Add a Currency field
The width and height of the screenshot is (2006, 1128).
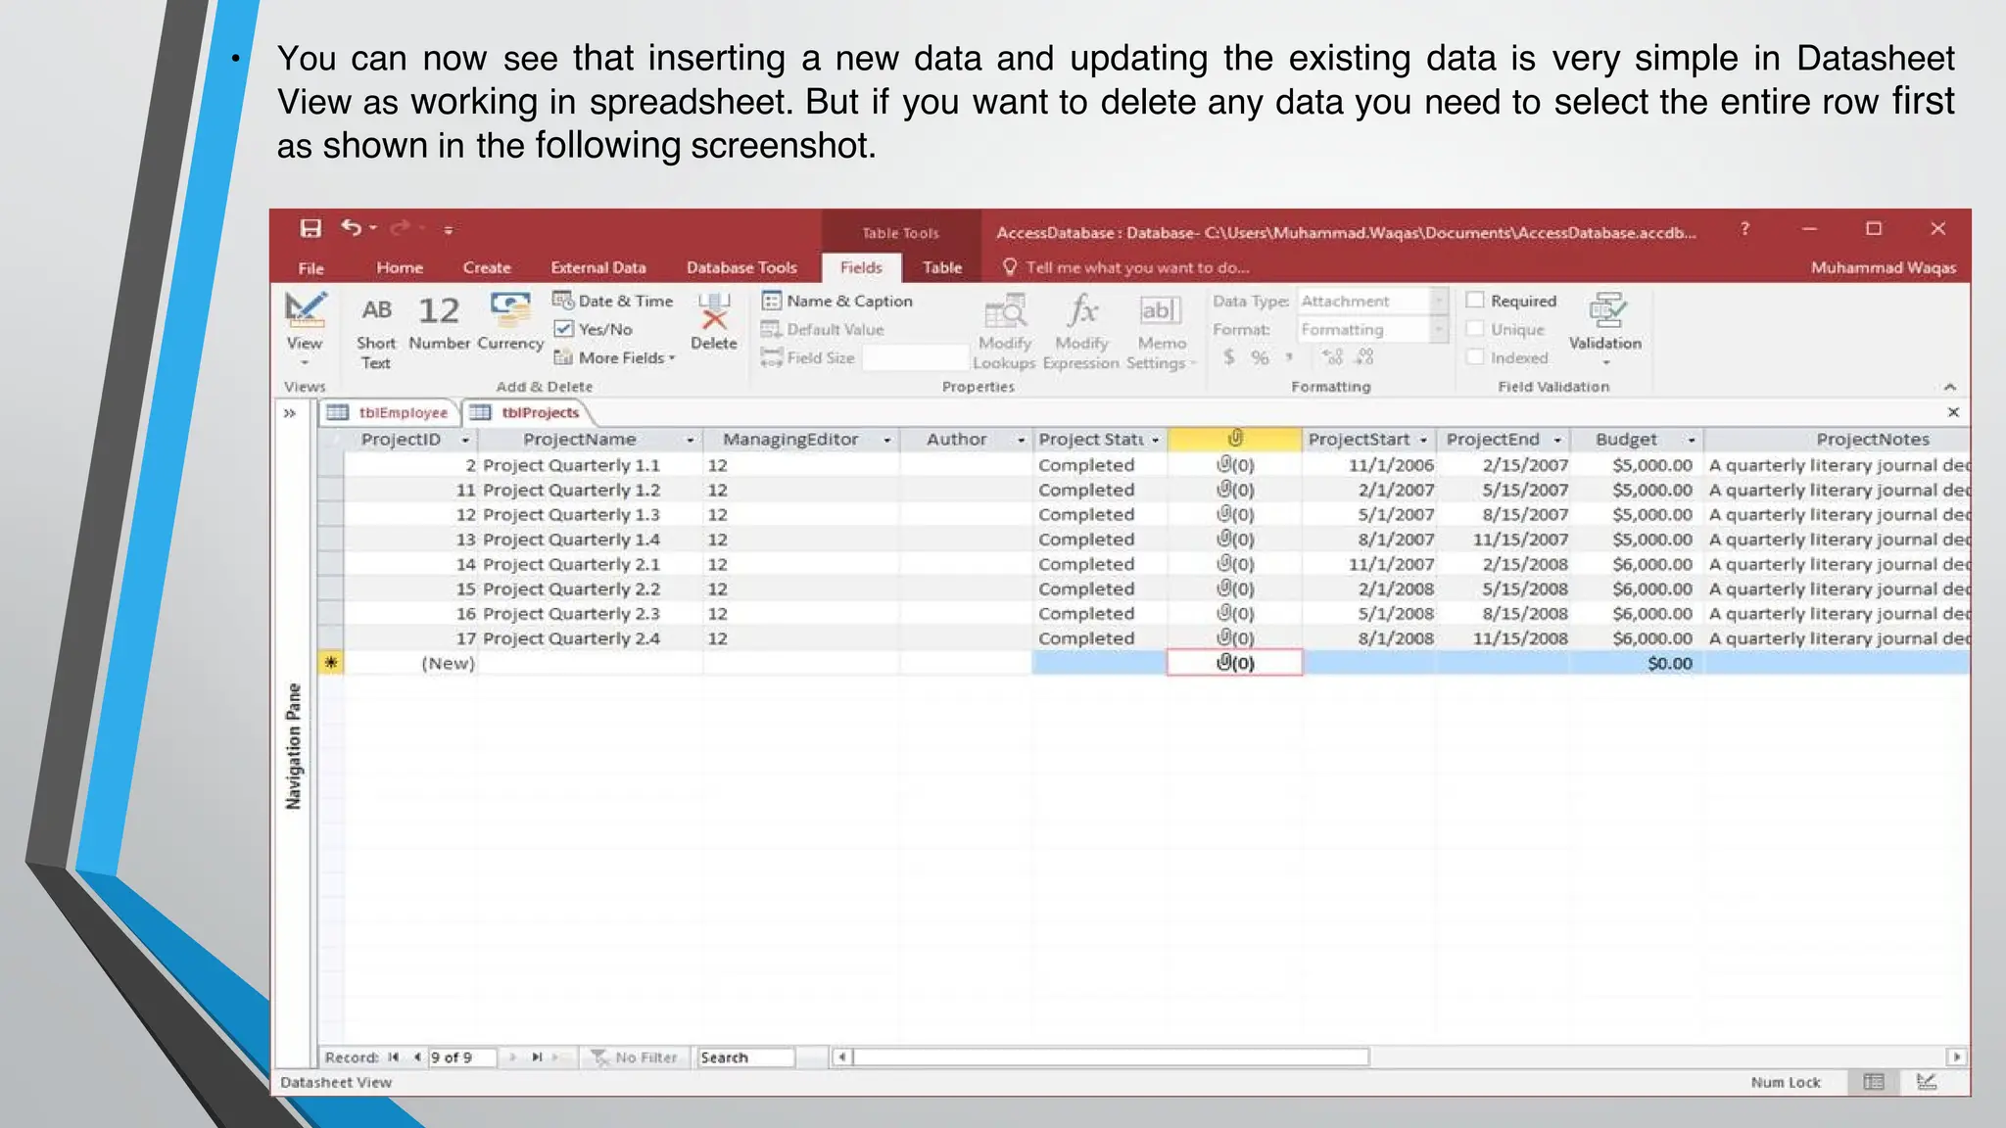click(510, 322)
